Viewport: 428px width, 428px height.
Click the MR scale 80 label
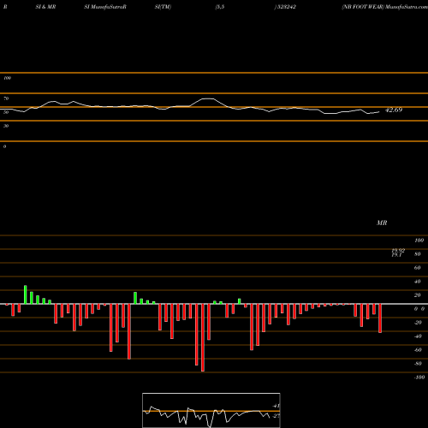[417, 254]
